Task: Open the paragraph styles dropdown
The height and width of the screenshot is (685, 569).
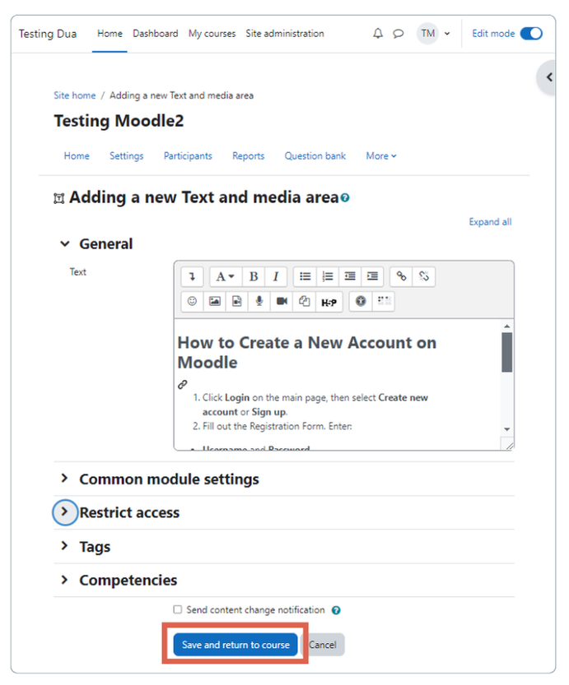Action: [225, 276]
